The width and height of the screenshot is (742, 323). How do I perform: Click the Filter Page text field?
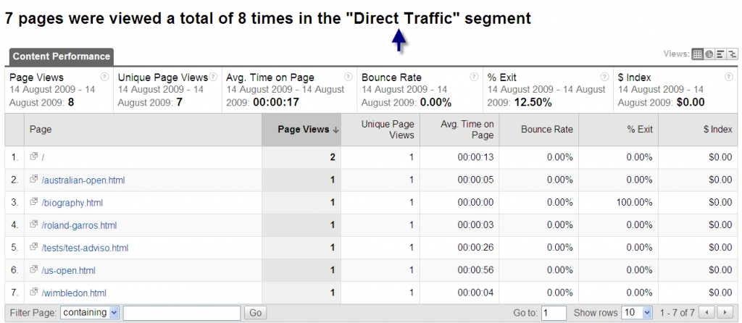coord(181,313)
